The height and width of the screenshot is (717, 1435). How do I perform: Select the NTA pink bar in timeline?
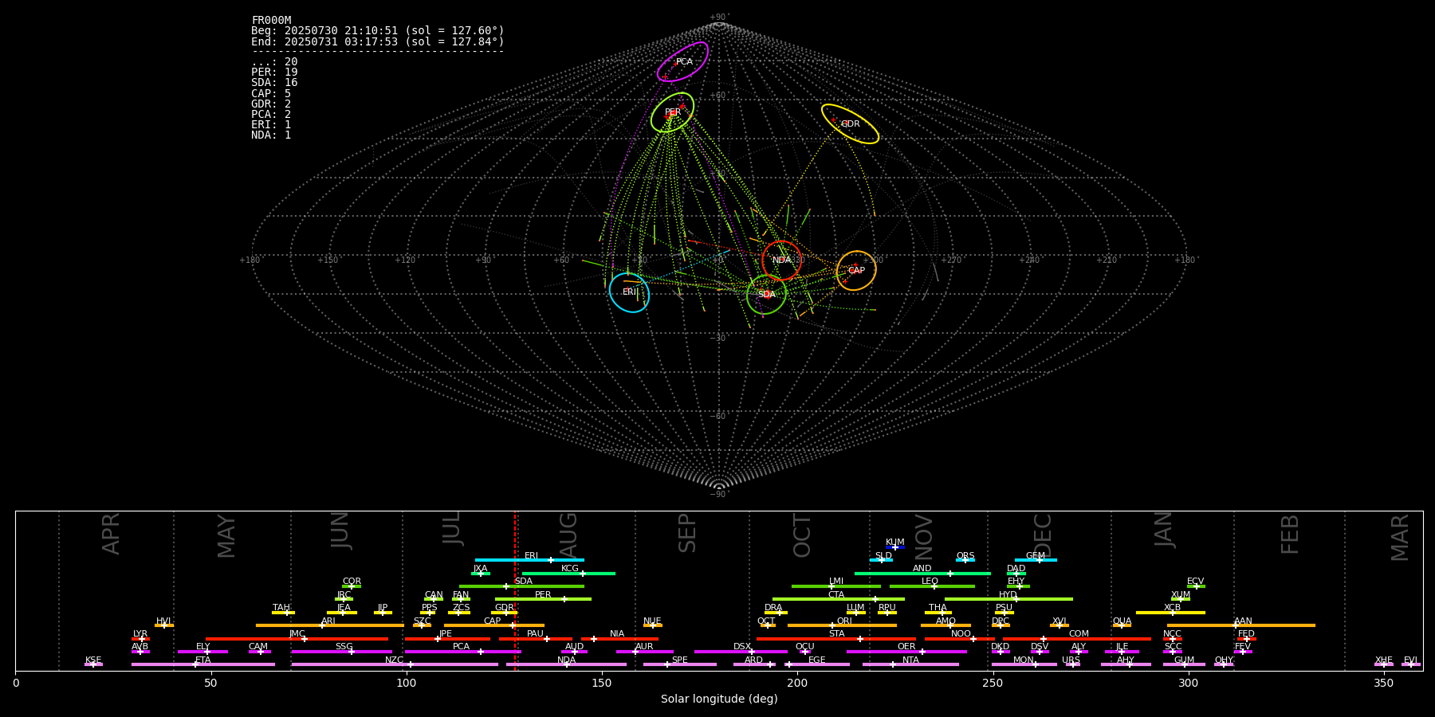(910, 664)
